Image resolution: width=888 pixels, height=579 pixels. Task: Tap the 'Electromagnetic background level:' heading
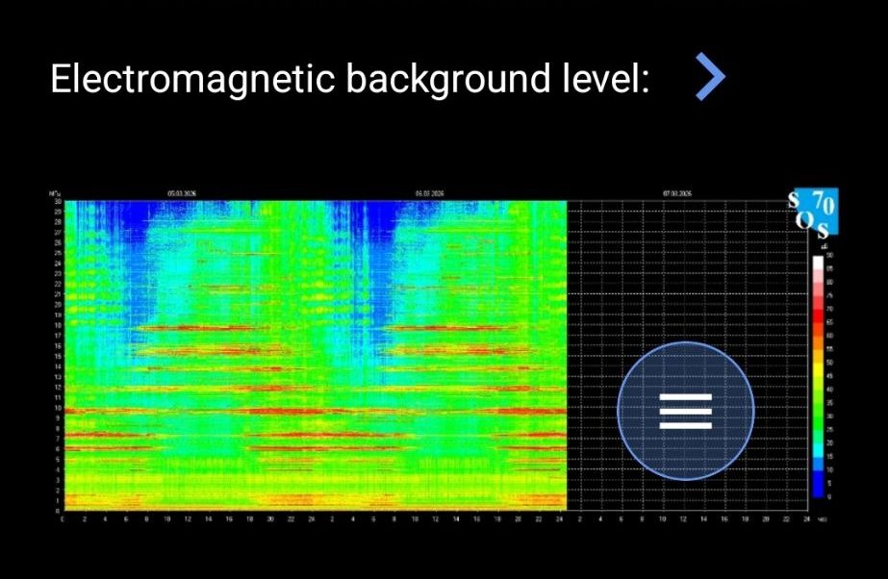pyautogui.click(x=350, y=79)
